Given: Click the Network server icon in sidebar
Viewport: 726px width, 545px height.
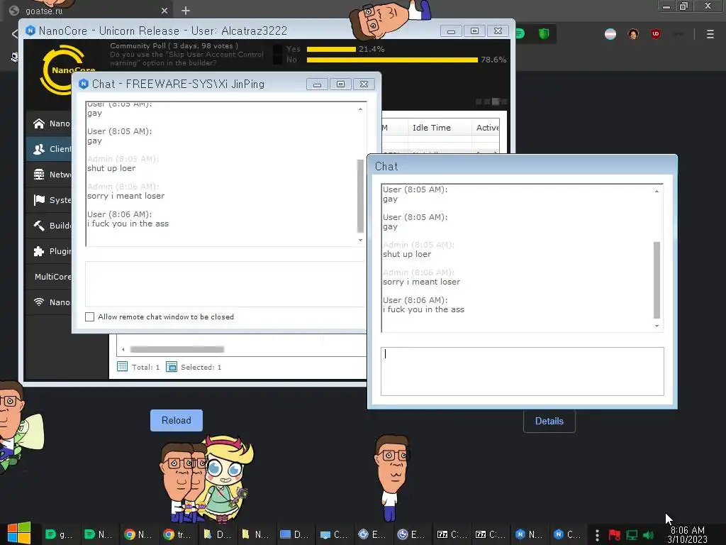Looking at the screenshot, I should [x=39, y=175].
